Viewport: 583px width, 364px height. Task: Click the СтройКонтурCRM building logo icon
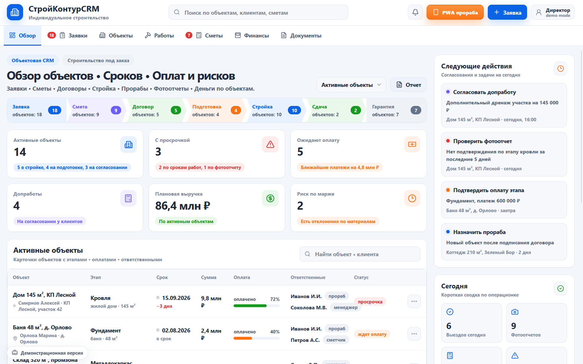(x=15, y=12)
